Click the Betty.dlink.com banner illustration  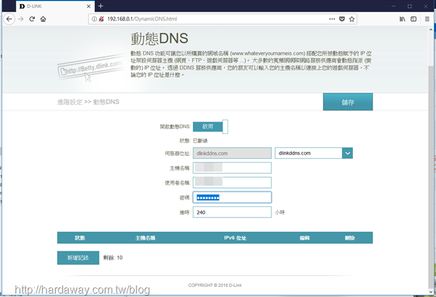91,69
